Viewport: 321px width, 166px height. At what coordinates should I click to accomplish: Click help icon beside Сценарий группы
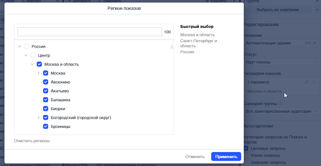pos(280,103)
